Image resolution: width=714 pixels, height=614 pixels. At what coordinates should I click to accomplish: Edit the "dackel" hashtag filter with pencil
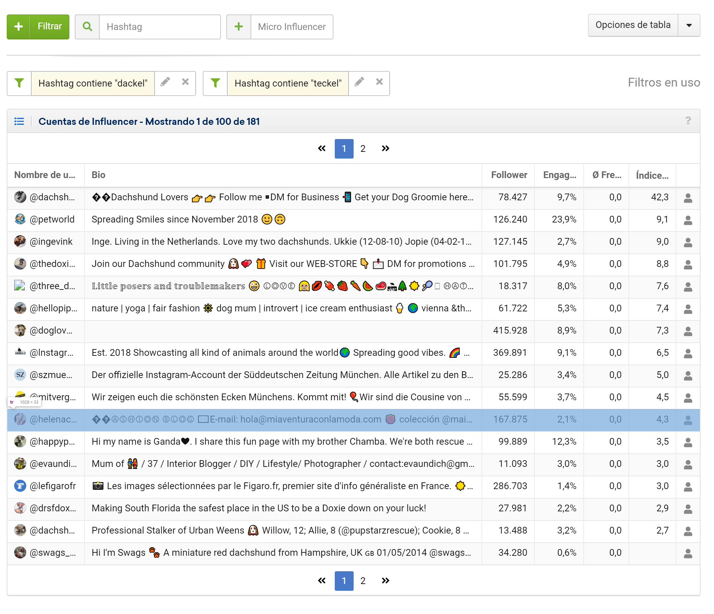(x=165, y=82)
